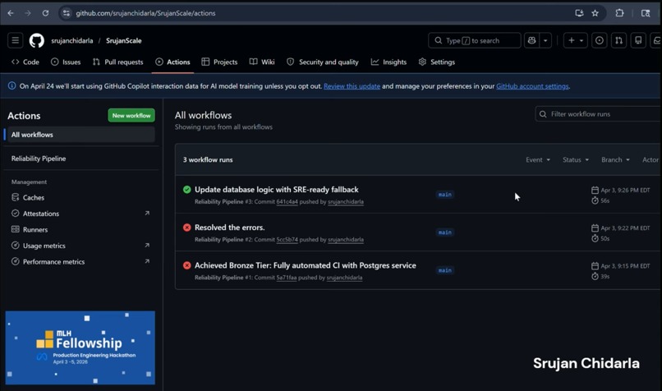This screenshot has width=662, height=391.
Task: Open the Update database logic with SRE-ready fallback run
Action: (277, 190)
